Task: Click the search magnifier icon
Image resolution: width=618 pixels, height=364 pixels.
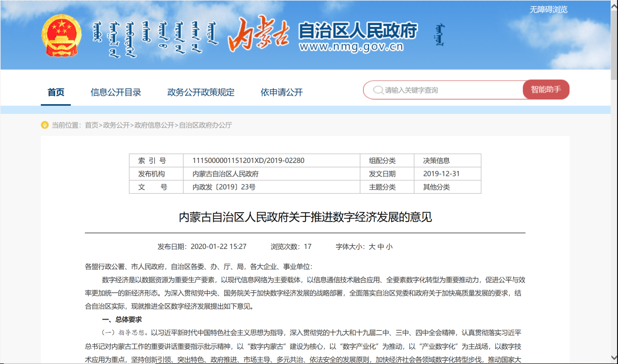Action: point(378,90)
